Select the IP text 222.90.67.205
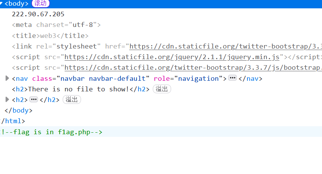The width and height of the screenshot is (322, 174). click(x=38, y=14)
